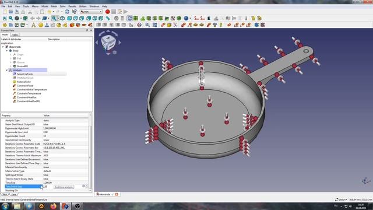The width and height of the screenshot is (373, 210).
Task: Switch to the Data property tab
Action: click(x=13, y=194)
